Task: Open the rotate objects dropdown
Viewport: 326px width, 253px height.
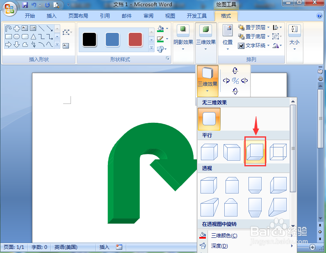Action: click(x=277, y=46)
